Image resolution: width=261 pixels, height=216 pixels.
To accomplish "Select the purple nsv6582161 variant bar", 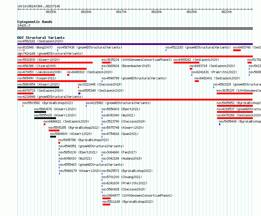I will point(135,44).
